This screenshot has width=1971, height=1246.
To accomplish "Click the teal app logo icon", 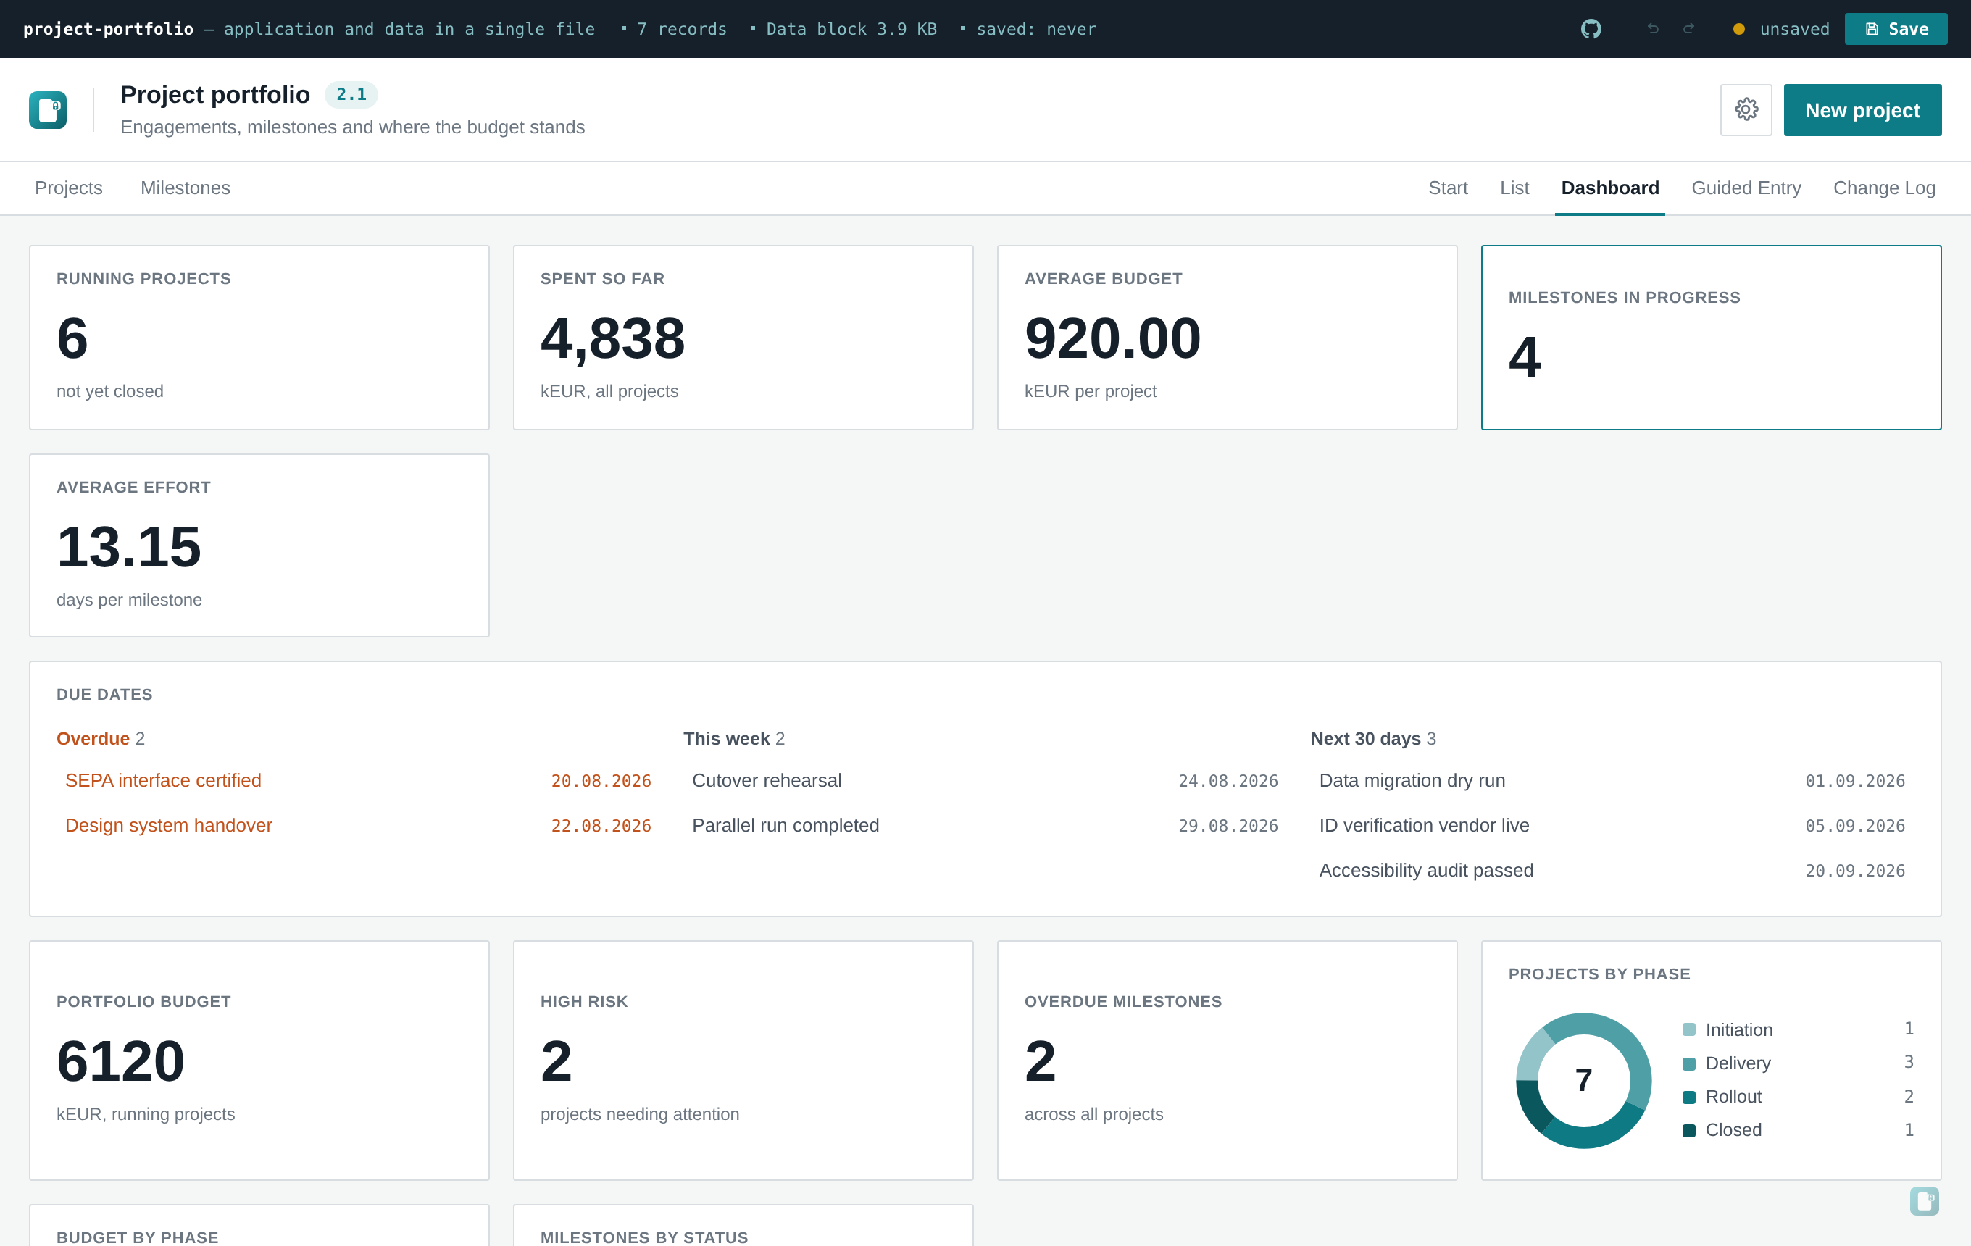I will [48, 109].
